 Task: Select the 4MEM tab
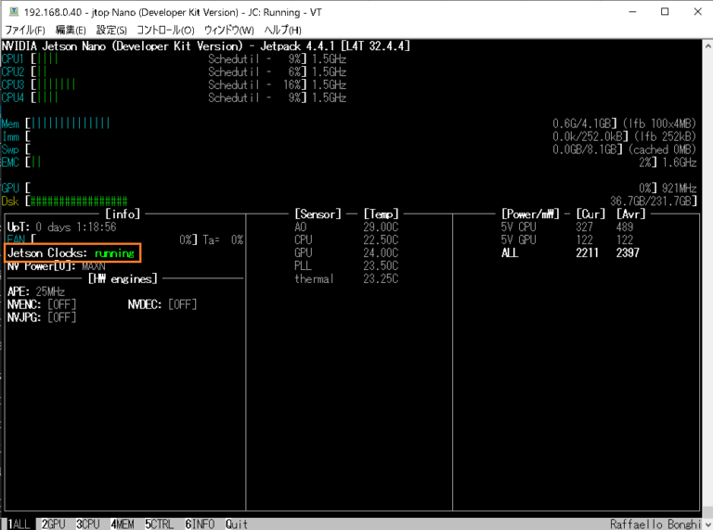click(123, 524)
